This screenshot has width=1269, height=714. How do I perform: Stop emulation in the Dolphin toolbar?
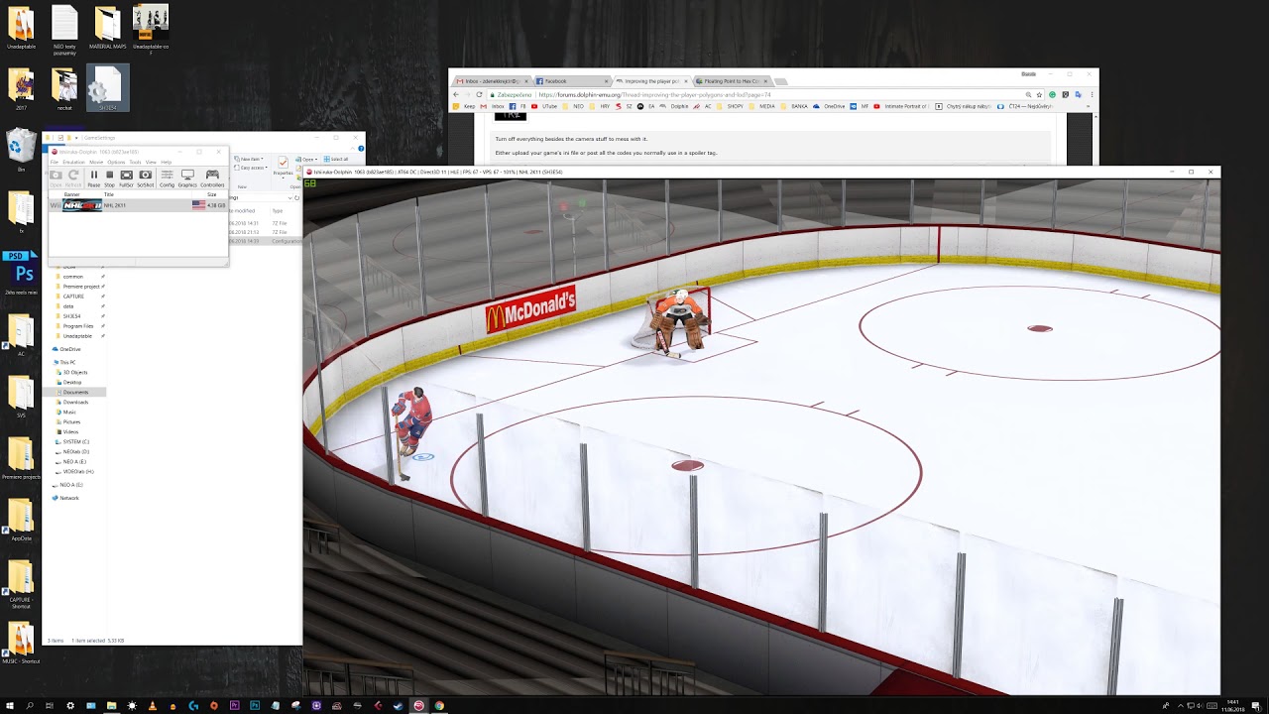[x=109, y=177]
